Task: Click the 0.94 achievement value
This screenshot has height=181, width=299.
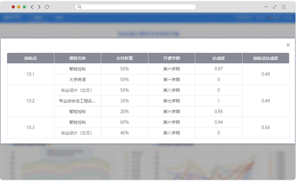Action: (219, 122)
